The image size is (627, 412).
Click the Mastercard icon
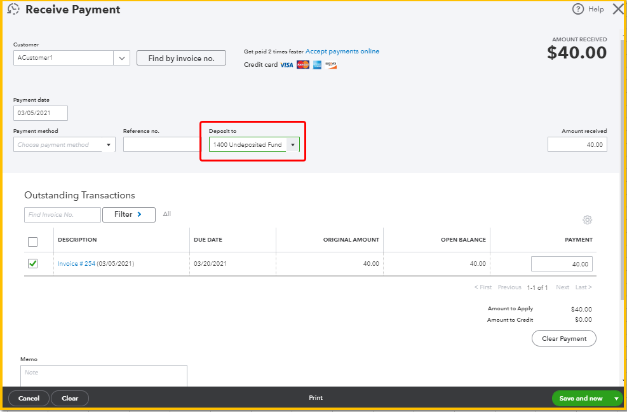(302, 64)
